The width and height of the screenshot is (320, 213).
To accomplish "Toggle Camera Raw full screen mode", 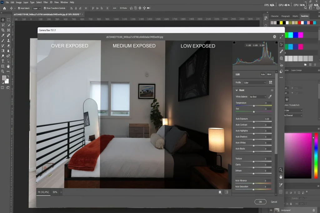I will [281, 37].
